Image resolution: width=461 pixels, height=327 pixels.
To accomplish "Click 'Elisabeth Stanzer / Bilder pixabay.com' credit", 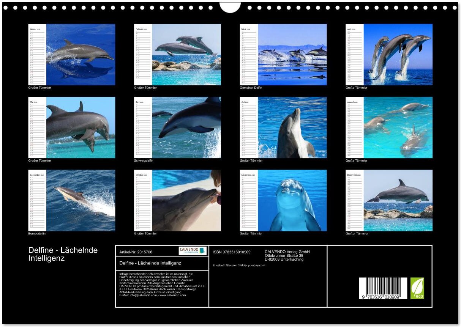I will 239,265.
